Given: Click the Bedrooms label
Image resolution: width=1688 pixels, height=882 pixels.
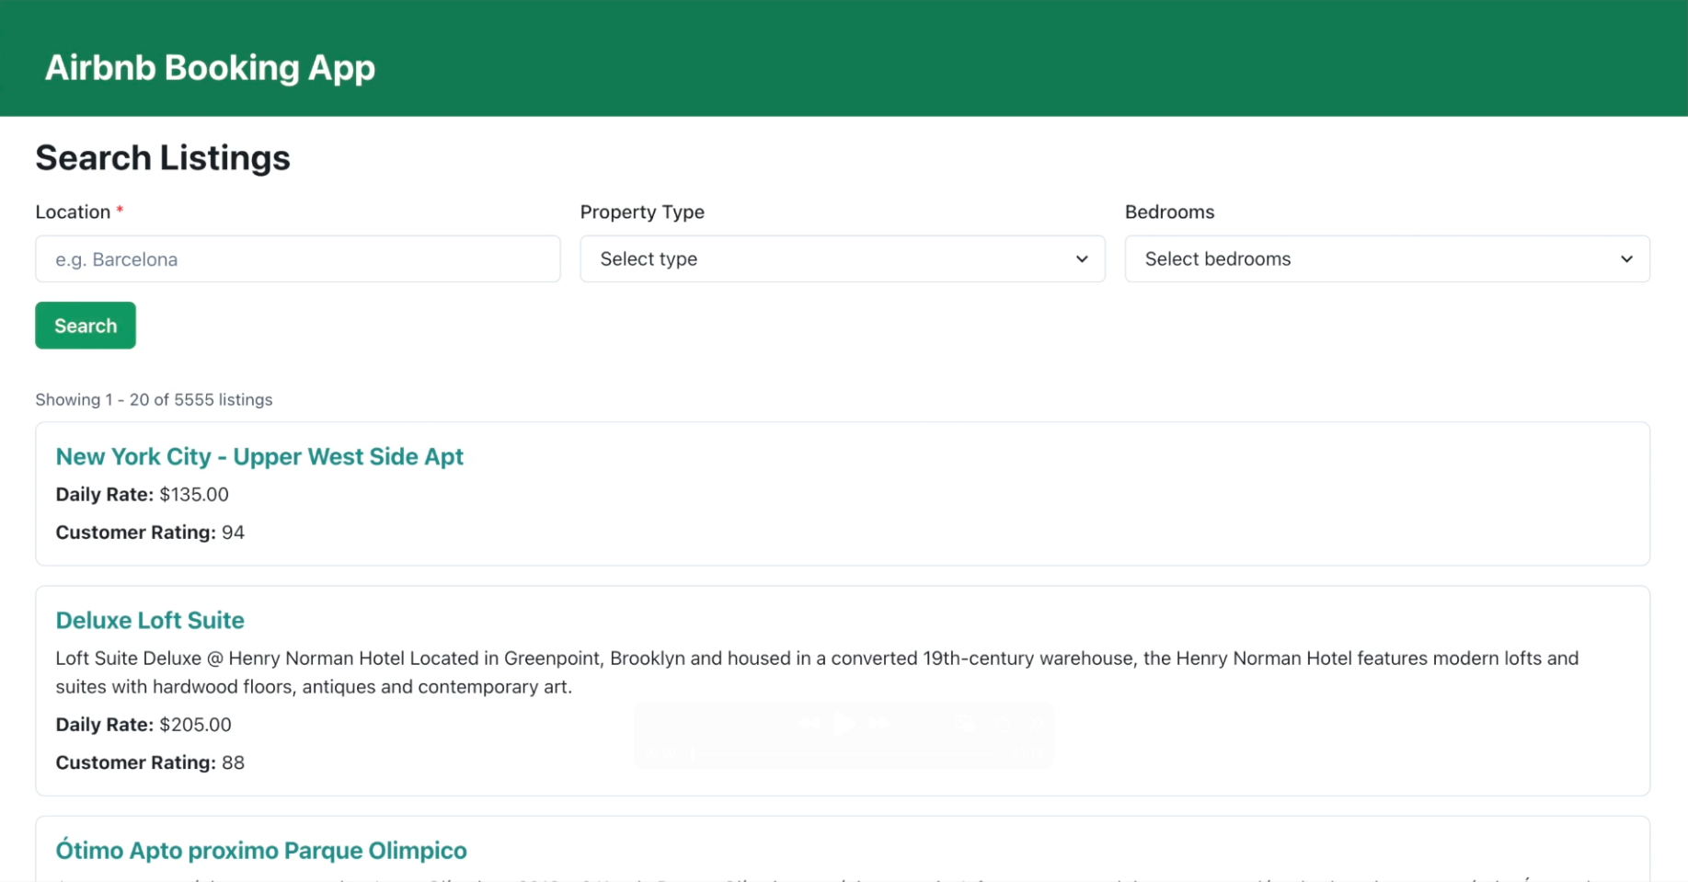Looking at the screenshot, I should (1169, 212).
